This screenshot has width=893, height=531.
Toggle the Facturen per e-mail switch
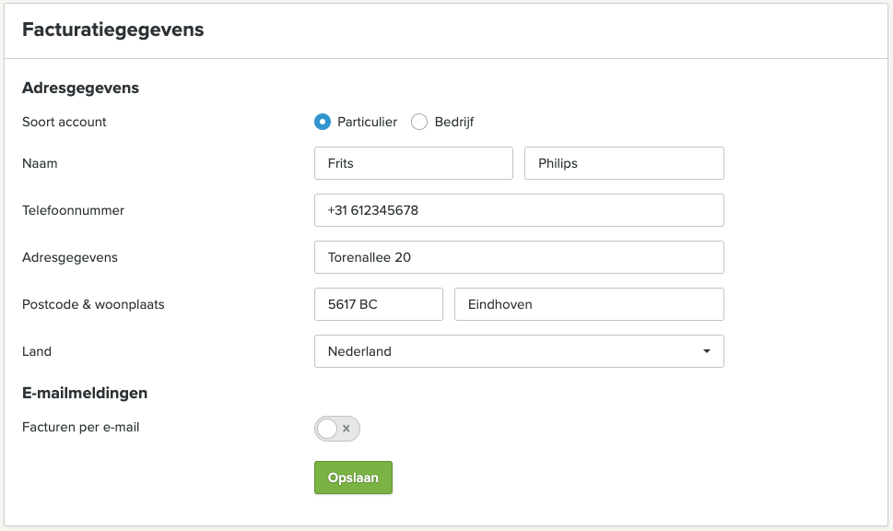(337, 429)
